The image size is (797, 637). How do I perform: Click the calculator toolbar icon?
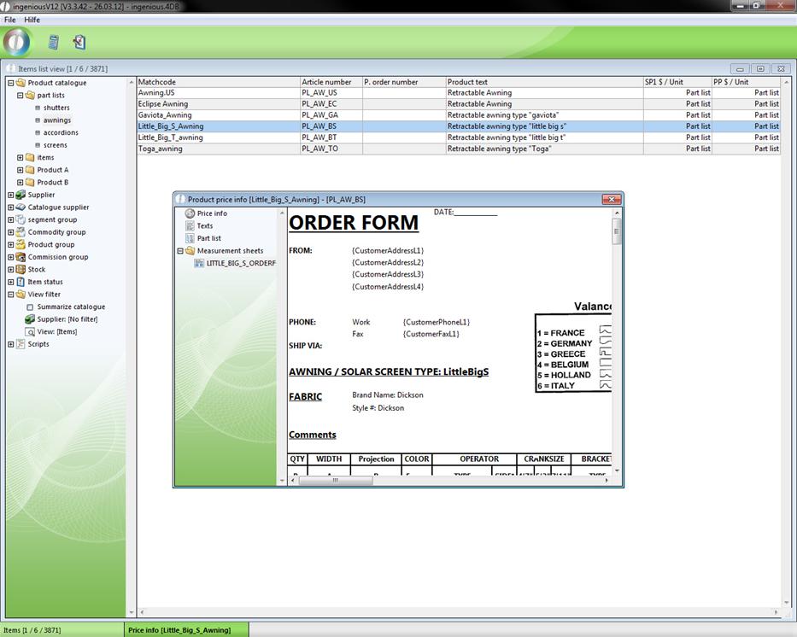[x=54, y=42]
